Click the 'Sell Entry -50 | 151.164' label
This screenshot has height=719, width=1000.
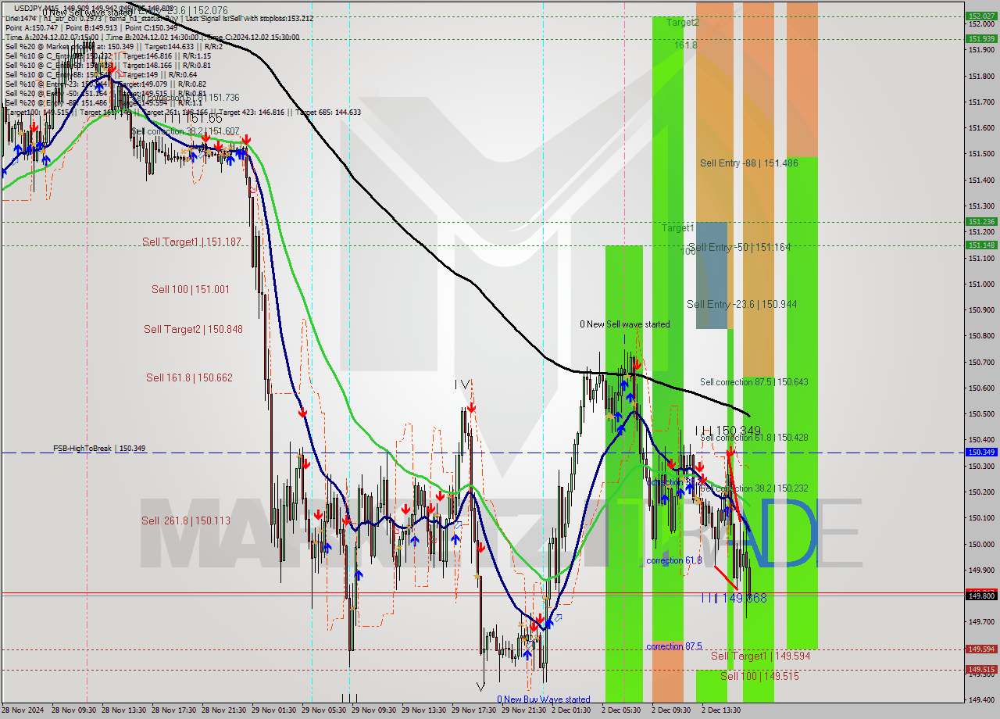tap(739, 247)
